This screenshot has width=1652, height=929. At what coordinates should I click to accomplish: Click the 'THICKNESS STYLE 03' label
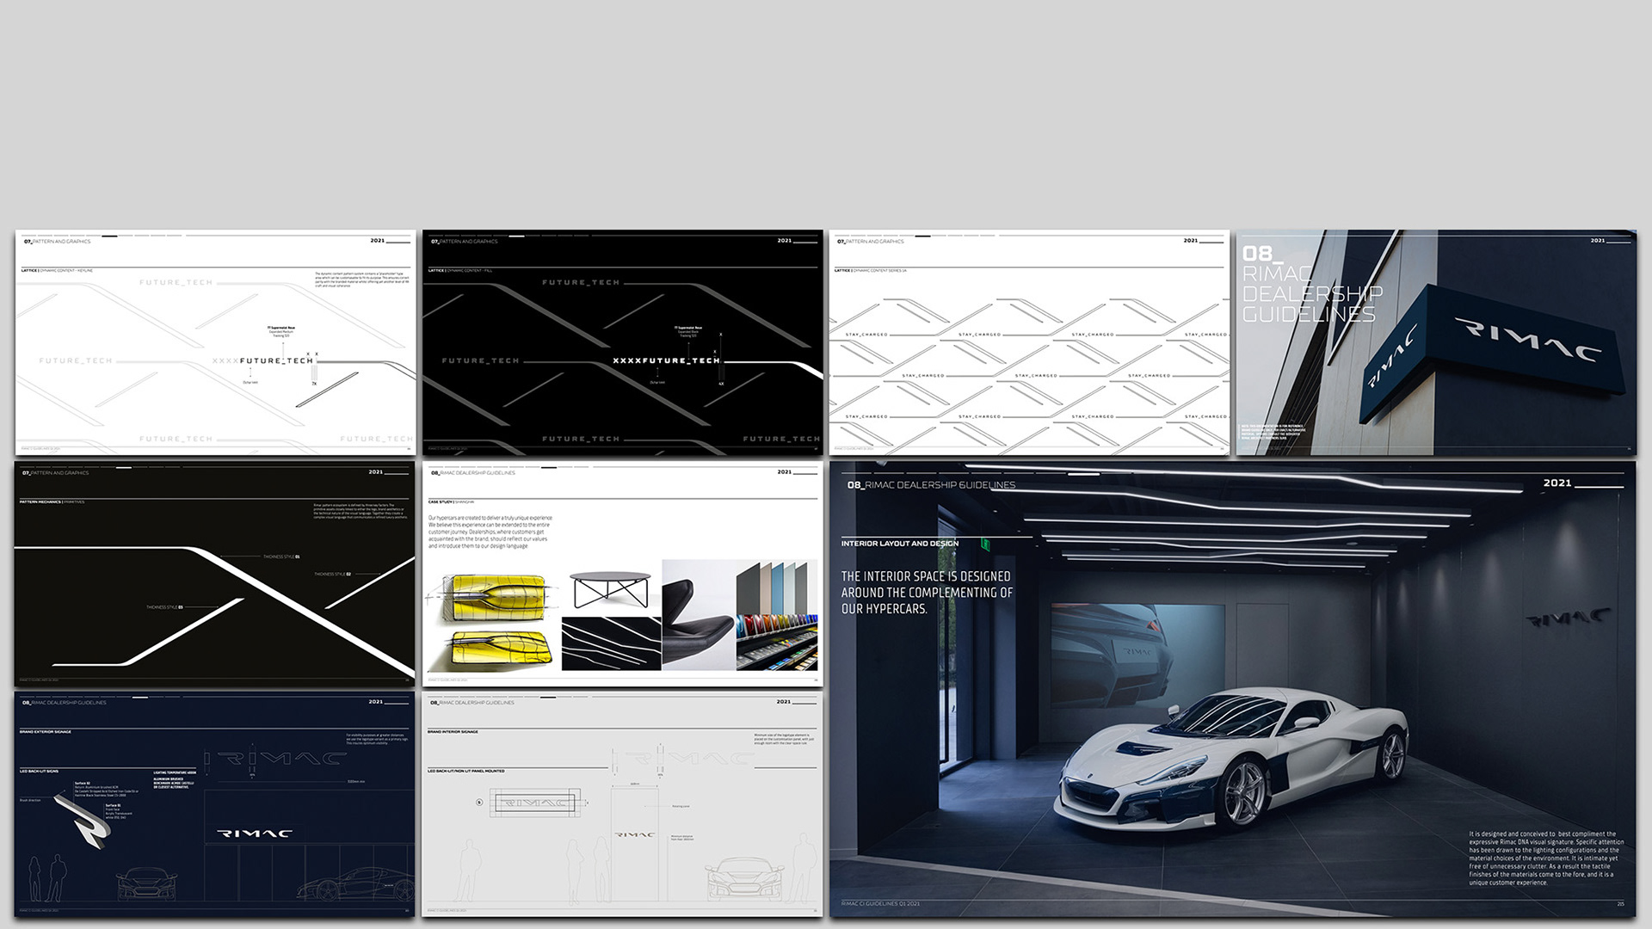[164, 607]
